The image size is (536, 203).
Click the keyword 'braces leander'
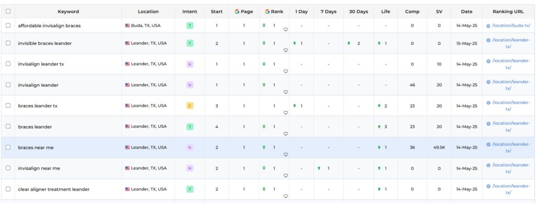35,127
